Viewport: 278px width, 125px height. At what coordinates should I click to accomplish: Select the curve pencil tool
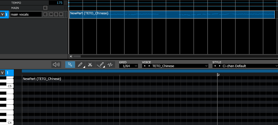point(100,65)
